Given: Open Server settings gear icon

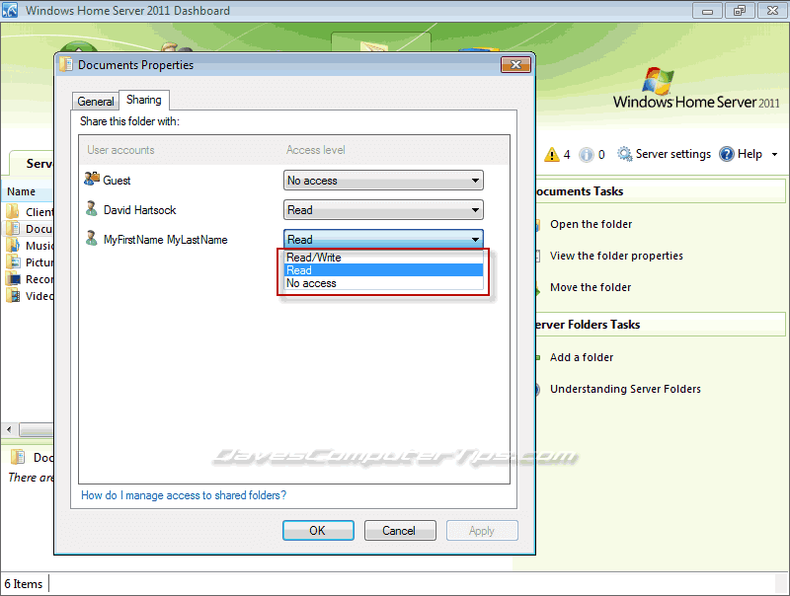Looking at the screenshot, I should point(625,154).
